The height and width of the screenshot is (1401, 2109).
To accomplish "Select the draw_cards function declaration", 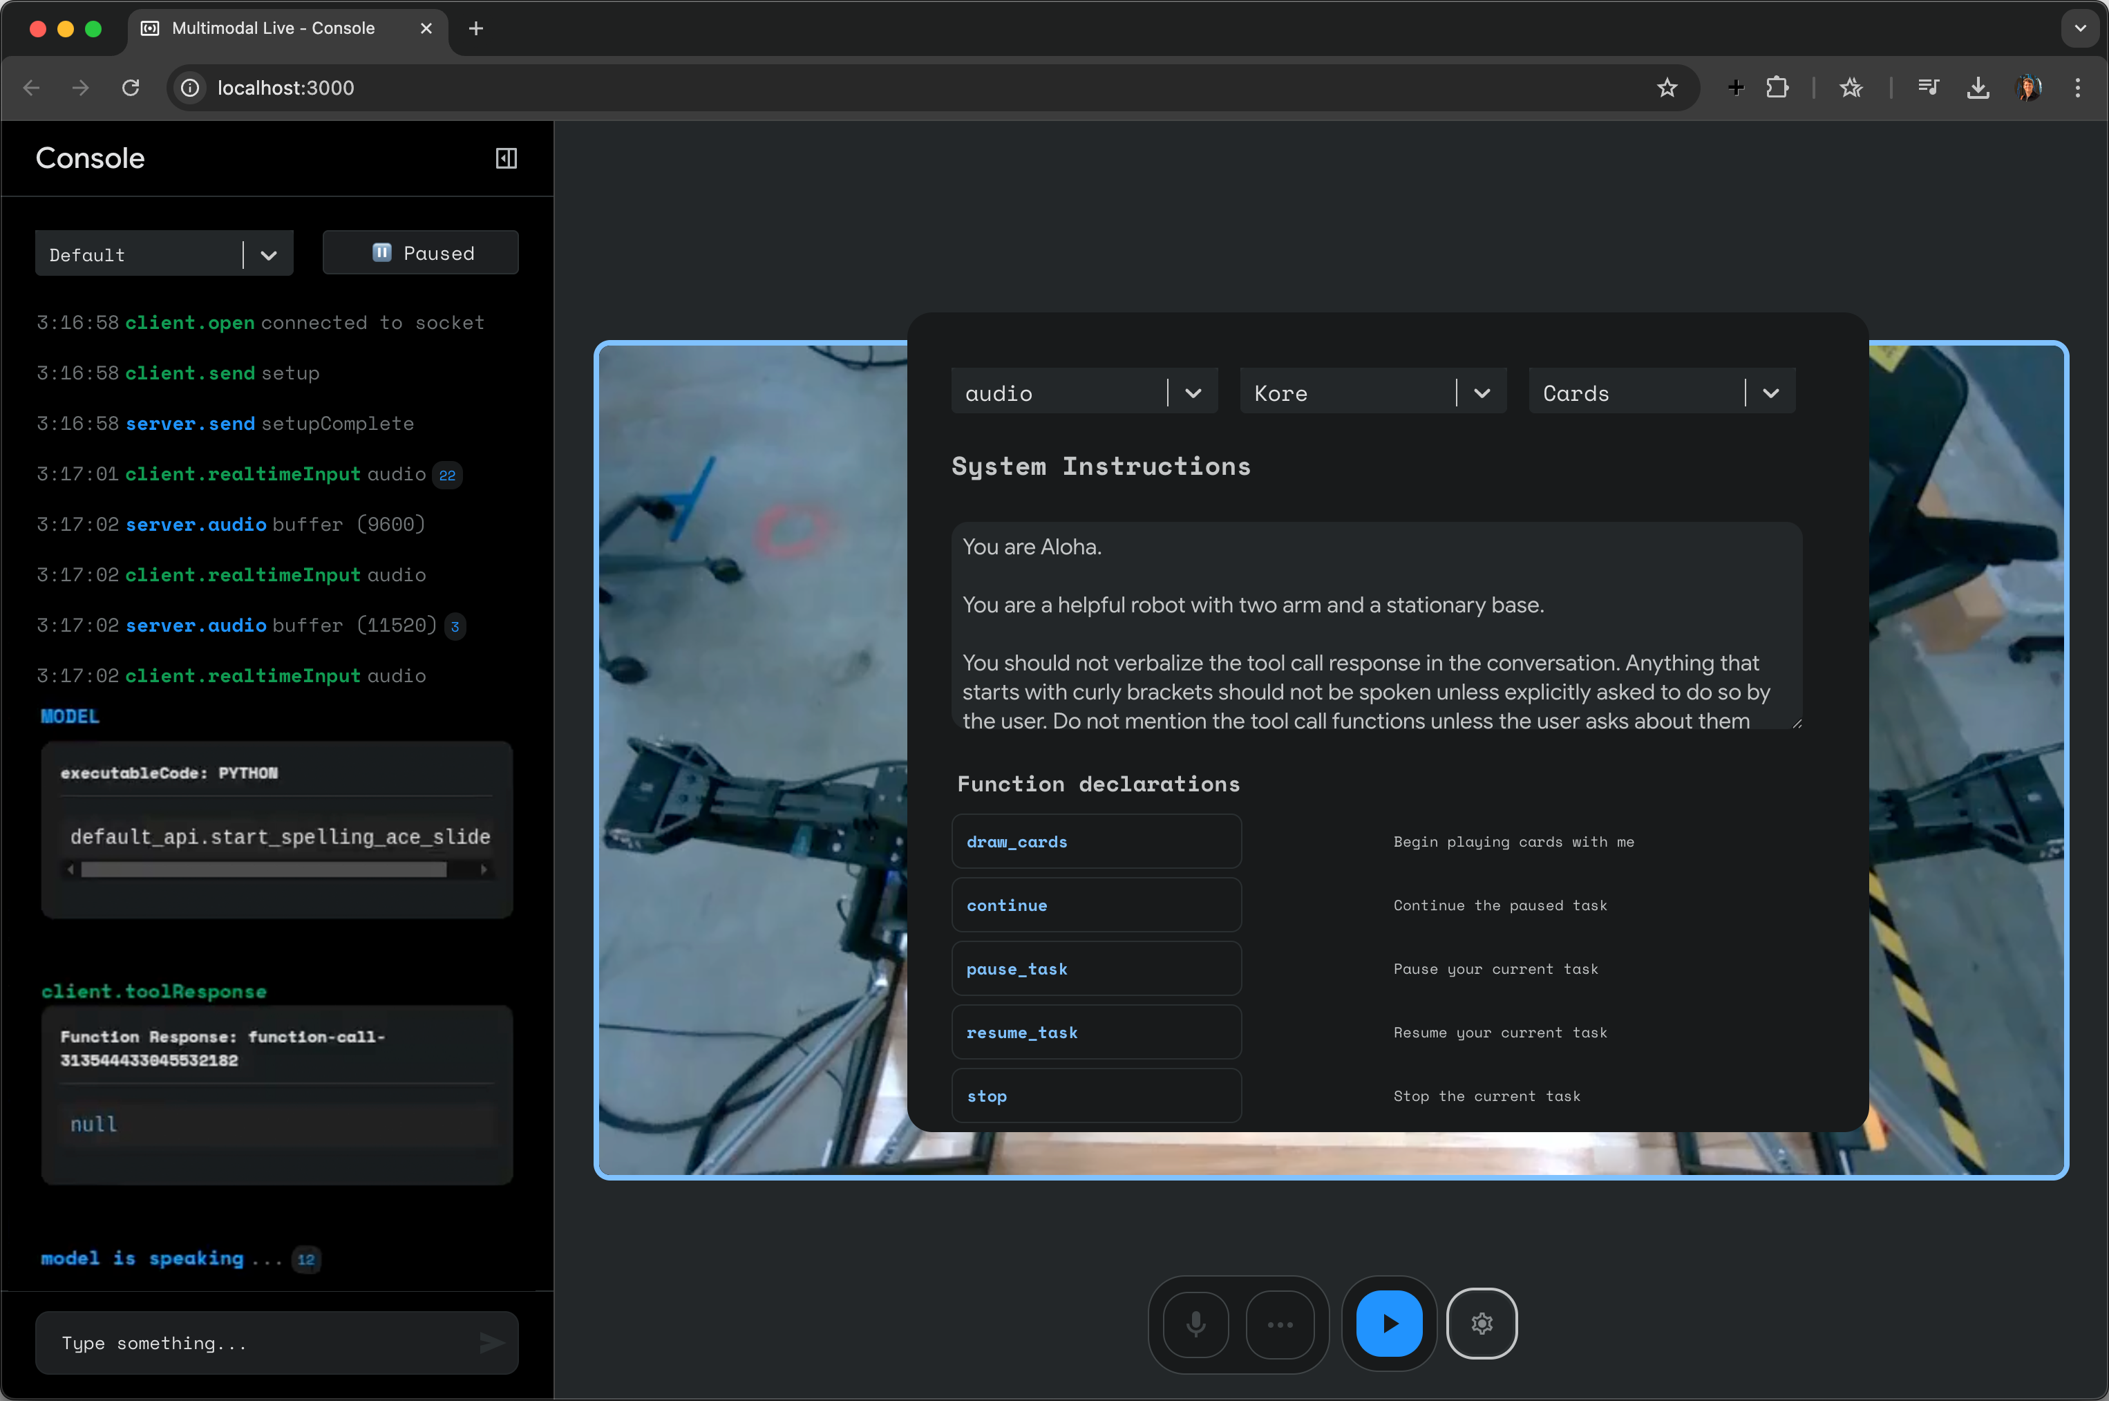I will click(1096, 840).
